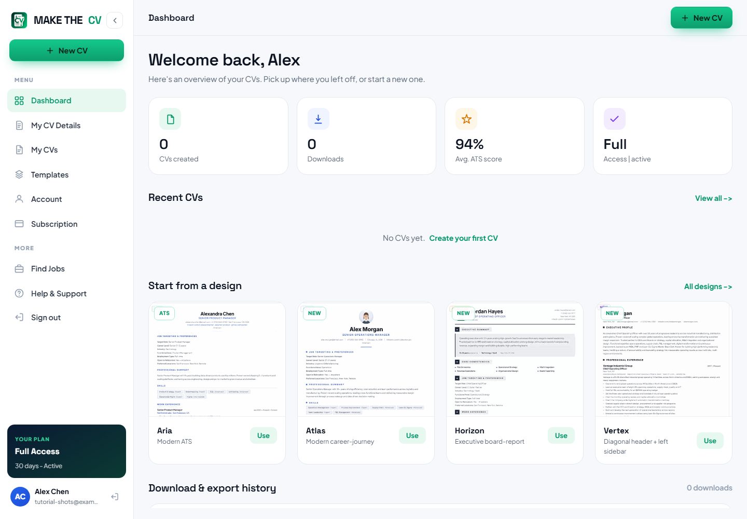Open the Vertex template thumbnail preview
Screen dimensions: 747x519
click(663, 359)
